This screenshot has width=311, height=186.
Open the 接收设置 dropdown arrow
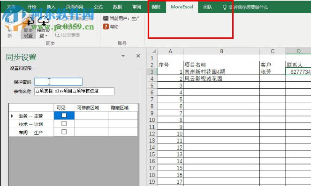[x=46, y=36]
